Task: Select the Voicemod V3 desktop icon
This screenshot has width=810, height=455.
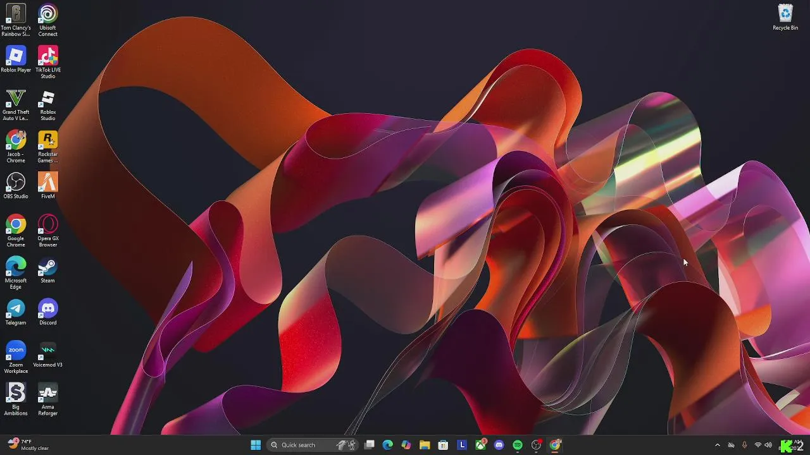Action: coord(47,354)
